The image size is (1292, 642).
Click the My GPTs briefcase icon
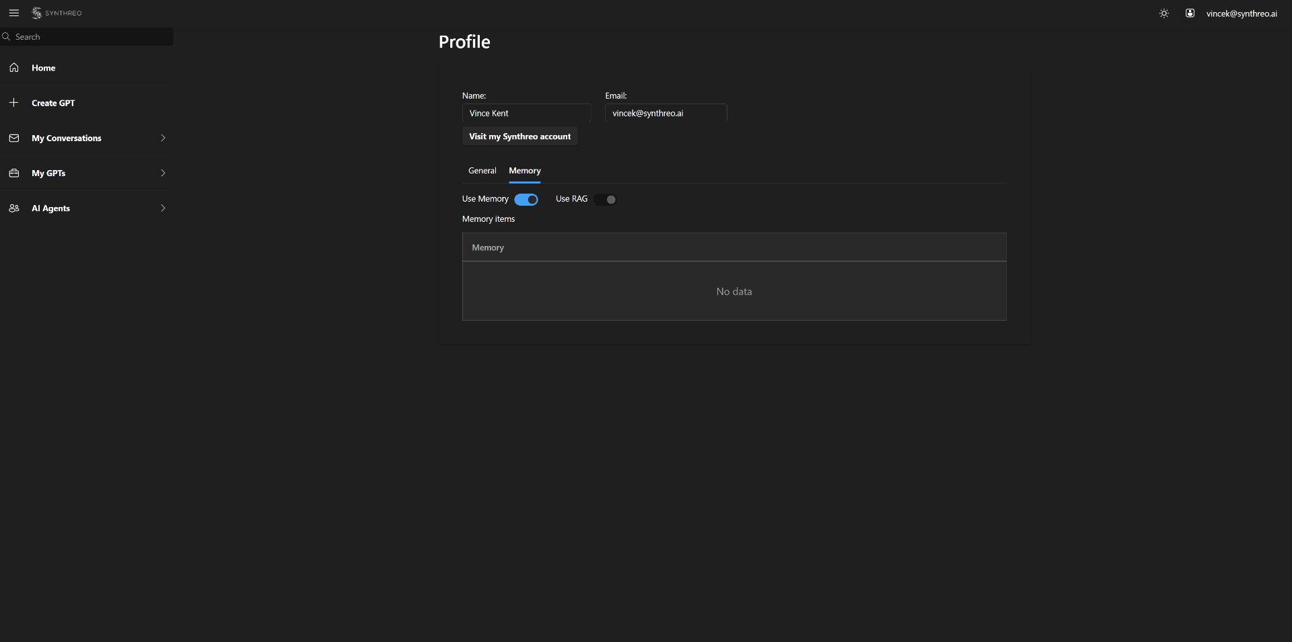coord(14,173)
